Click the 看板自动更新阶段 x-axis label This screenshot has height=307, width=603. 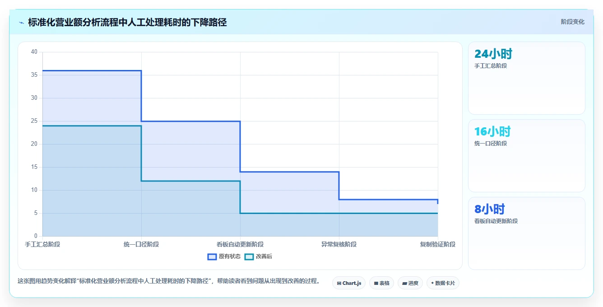240,244
